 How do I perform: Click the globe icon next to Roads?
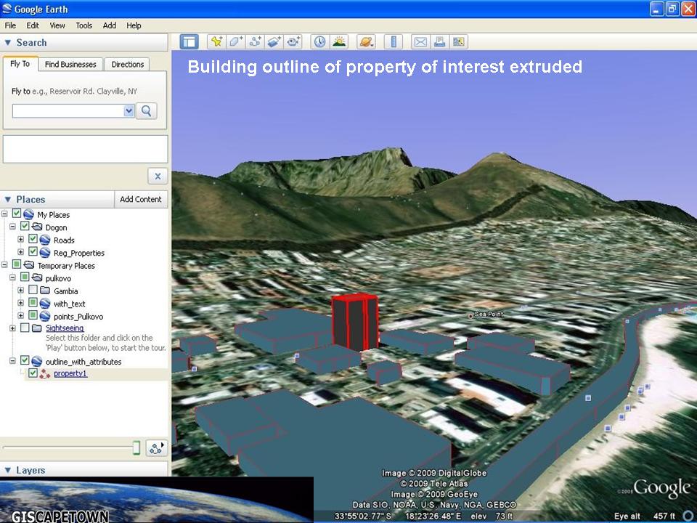click(45, 240)
